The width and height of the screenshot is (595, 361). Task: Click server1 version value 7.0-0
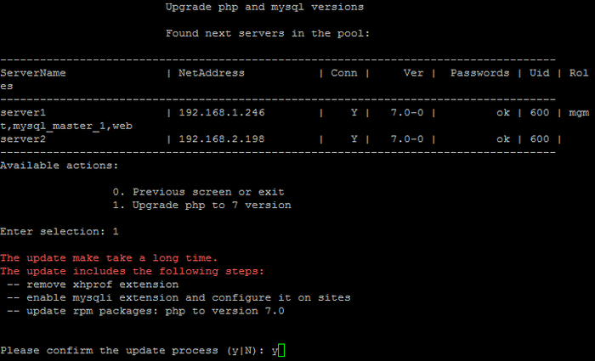pyautogui.click(x=407, y=113)
